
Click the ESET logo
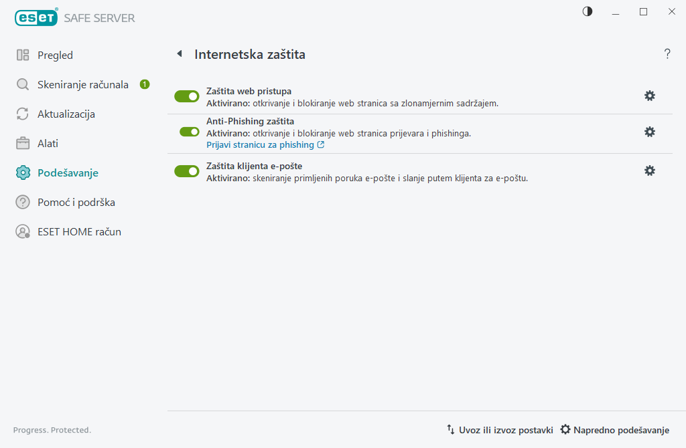tap(36, 18)
